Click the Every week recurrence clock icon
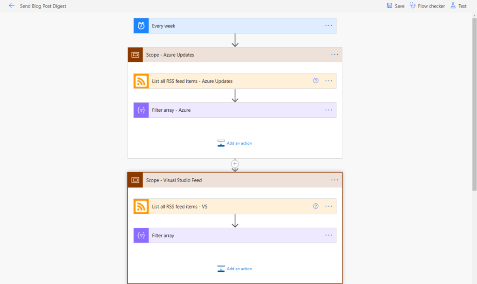Viewport: 477px width, 284px height. [141, 26]
